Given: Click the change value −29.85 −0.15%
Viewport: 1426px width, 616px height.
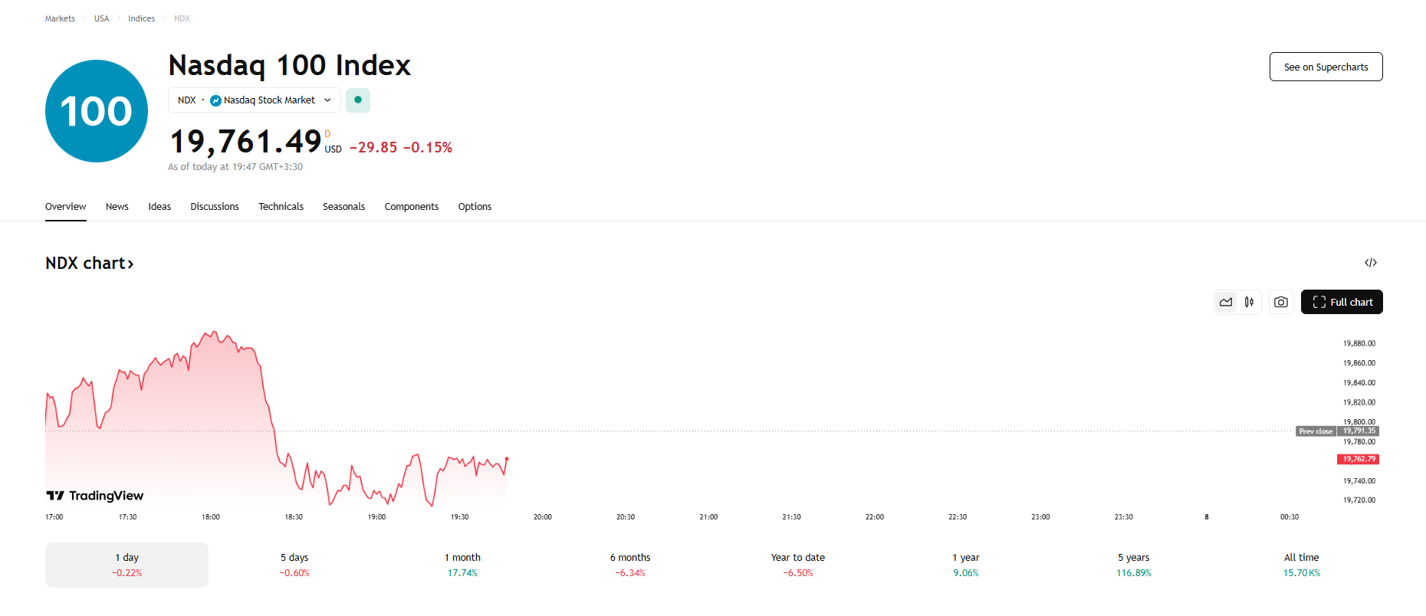Looking at the screenshot, I should 401,147.
